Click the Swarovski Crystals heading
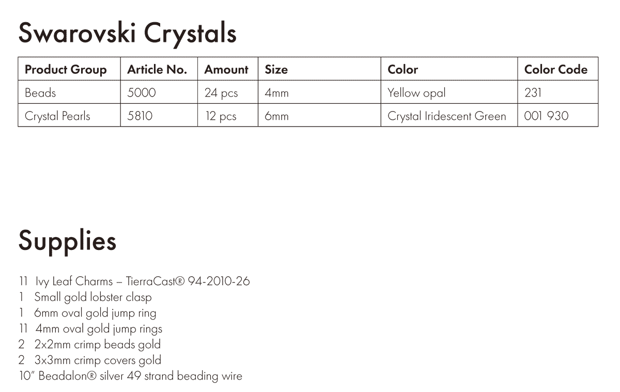 [127, 34]
